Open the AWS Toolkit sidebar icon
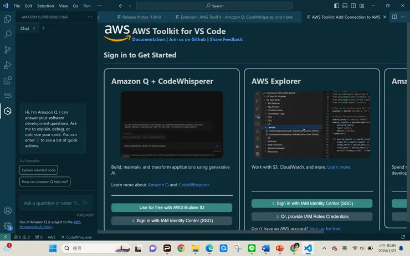The image size is (410, 256). click(8, 95)
